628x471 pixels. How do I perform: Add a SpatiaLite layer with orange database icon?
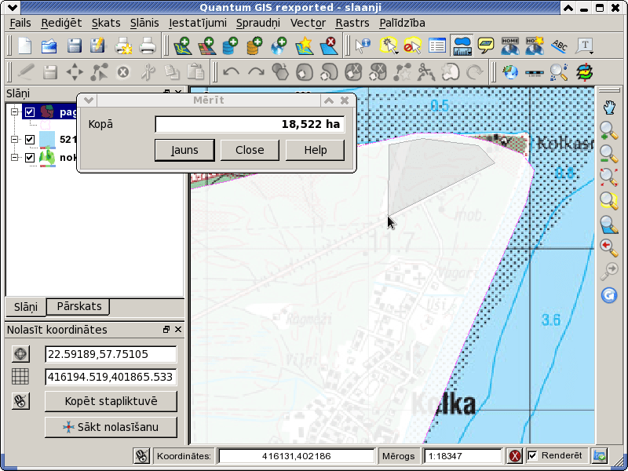point(254,46)
